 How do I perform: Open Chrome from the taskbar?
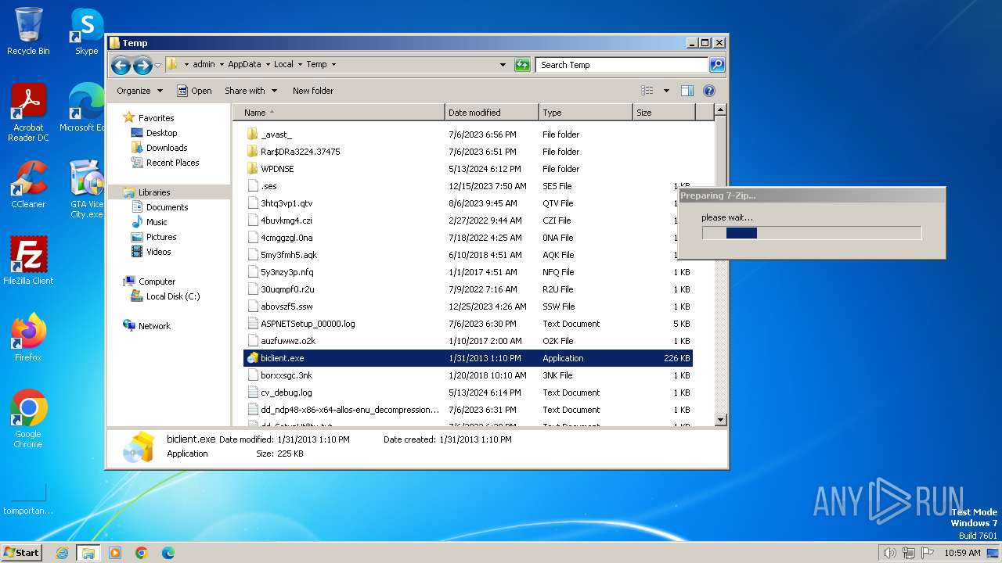click(x=142, y=553)
